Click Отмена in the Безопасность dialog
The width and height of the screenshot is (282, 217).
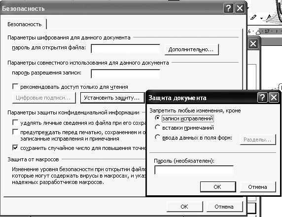click(x=224, y=206)
